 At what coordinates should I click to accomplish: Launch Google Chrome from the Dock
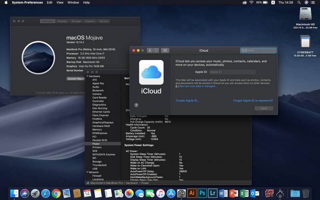[x=56, y=194]
